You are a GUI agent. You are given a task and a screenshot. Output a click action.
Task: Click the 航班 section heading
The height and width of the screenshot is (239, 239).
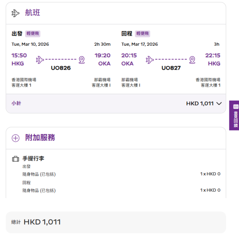(33, 13)
